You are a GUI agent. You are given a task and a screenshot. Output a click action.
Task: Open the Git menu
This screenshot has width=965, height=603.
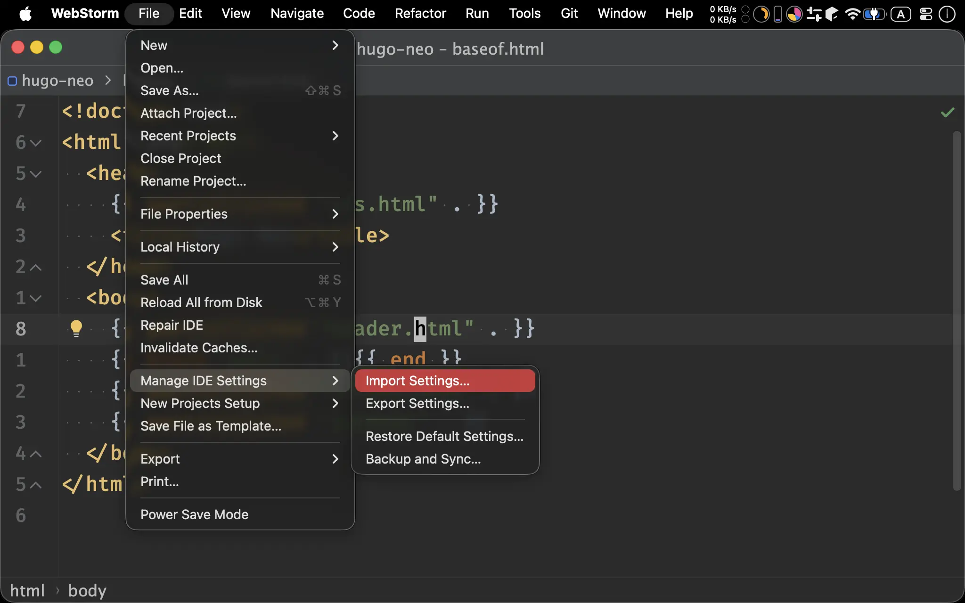tap(569, 14)
